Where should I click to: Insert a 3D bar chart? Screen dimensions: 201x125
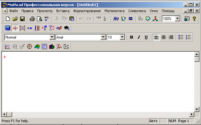tap(52, 47)
